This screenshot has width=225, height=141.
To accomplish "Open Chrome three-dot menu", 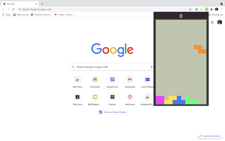I will (221, 10).
